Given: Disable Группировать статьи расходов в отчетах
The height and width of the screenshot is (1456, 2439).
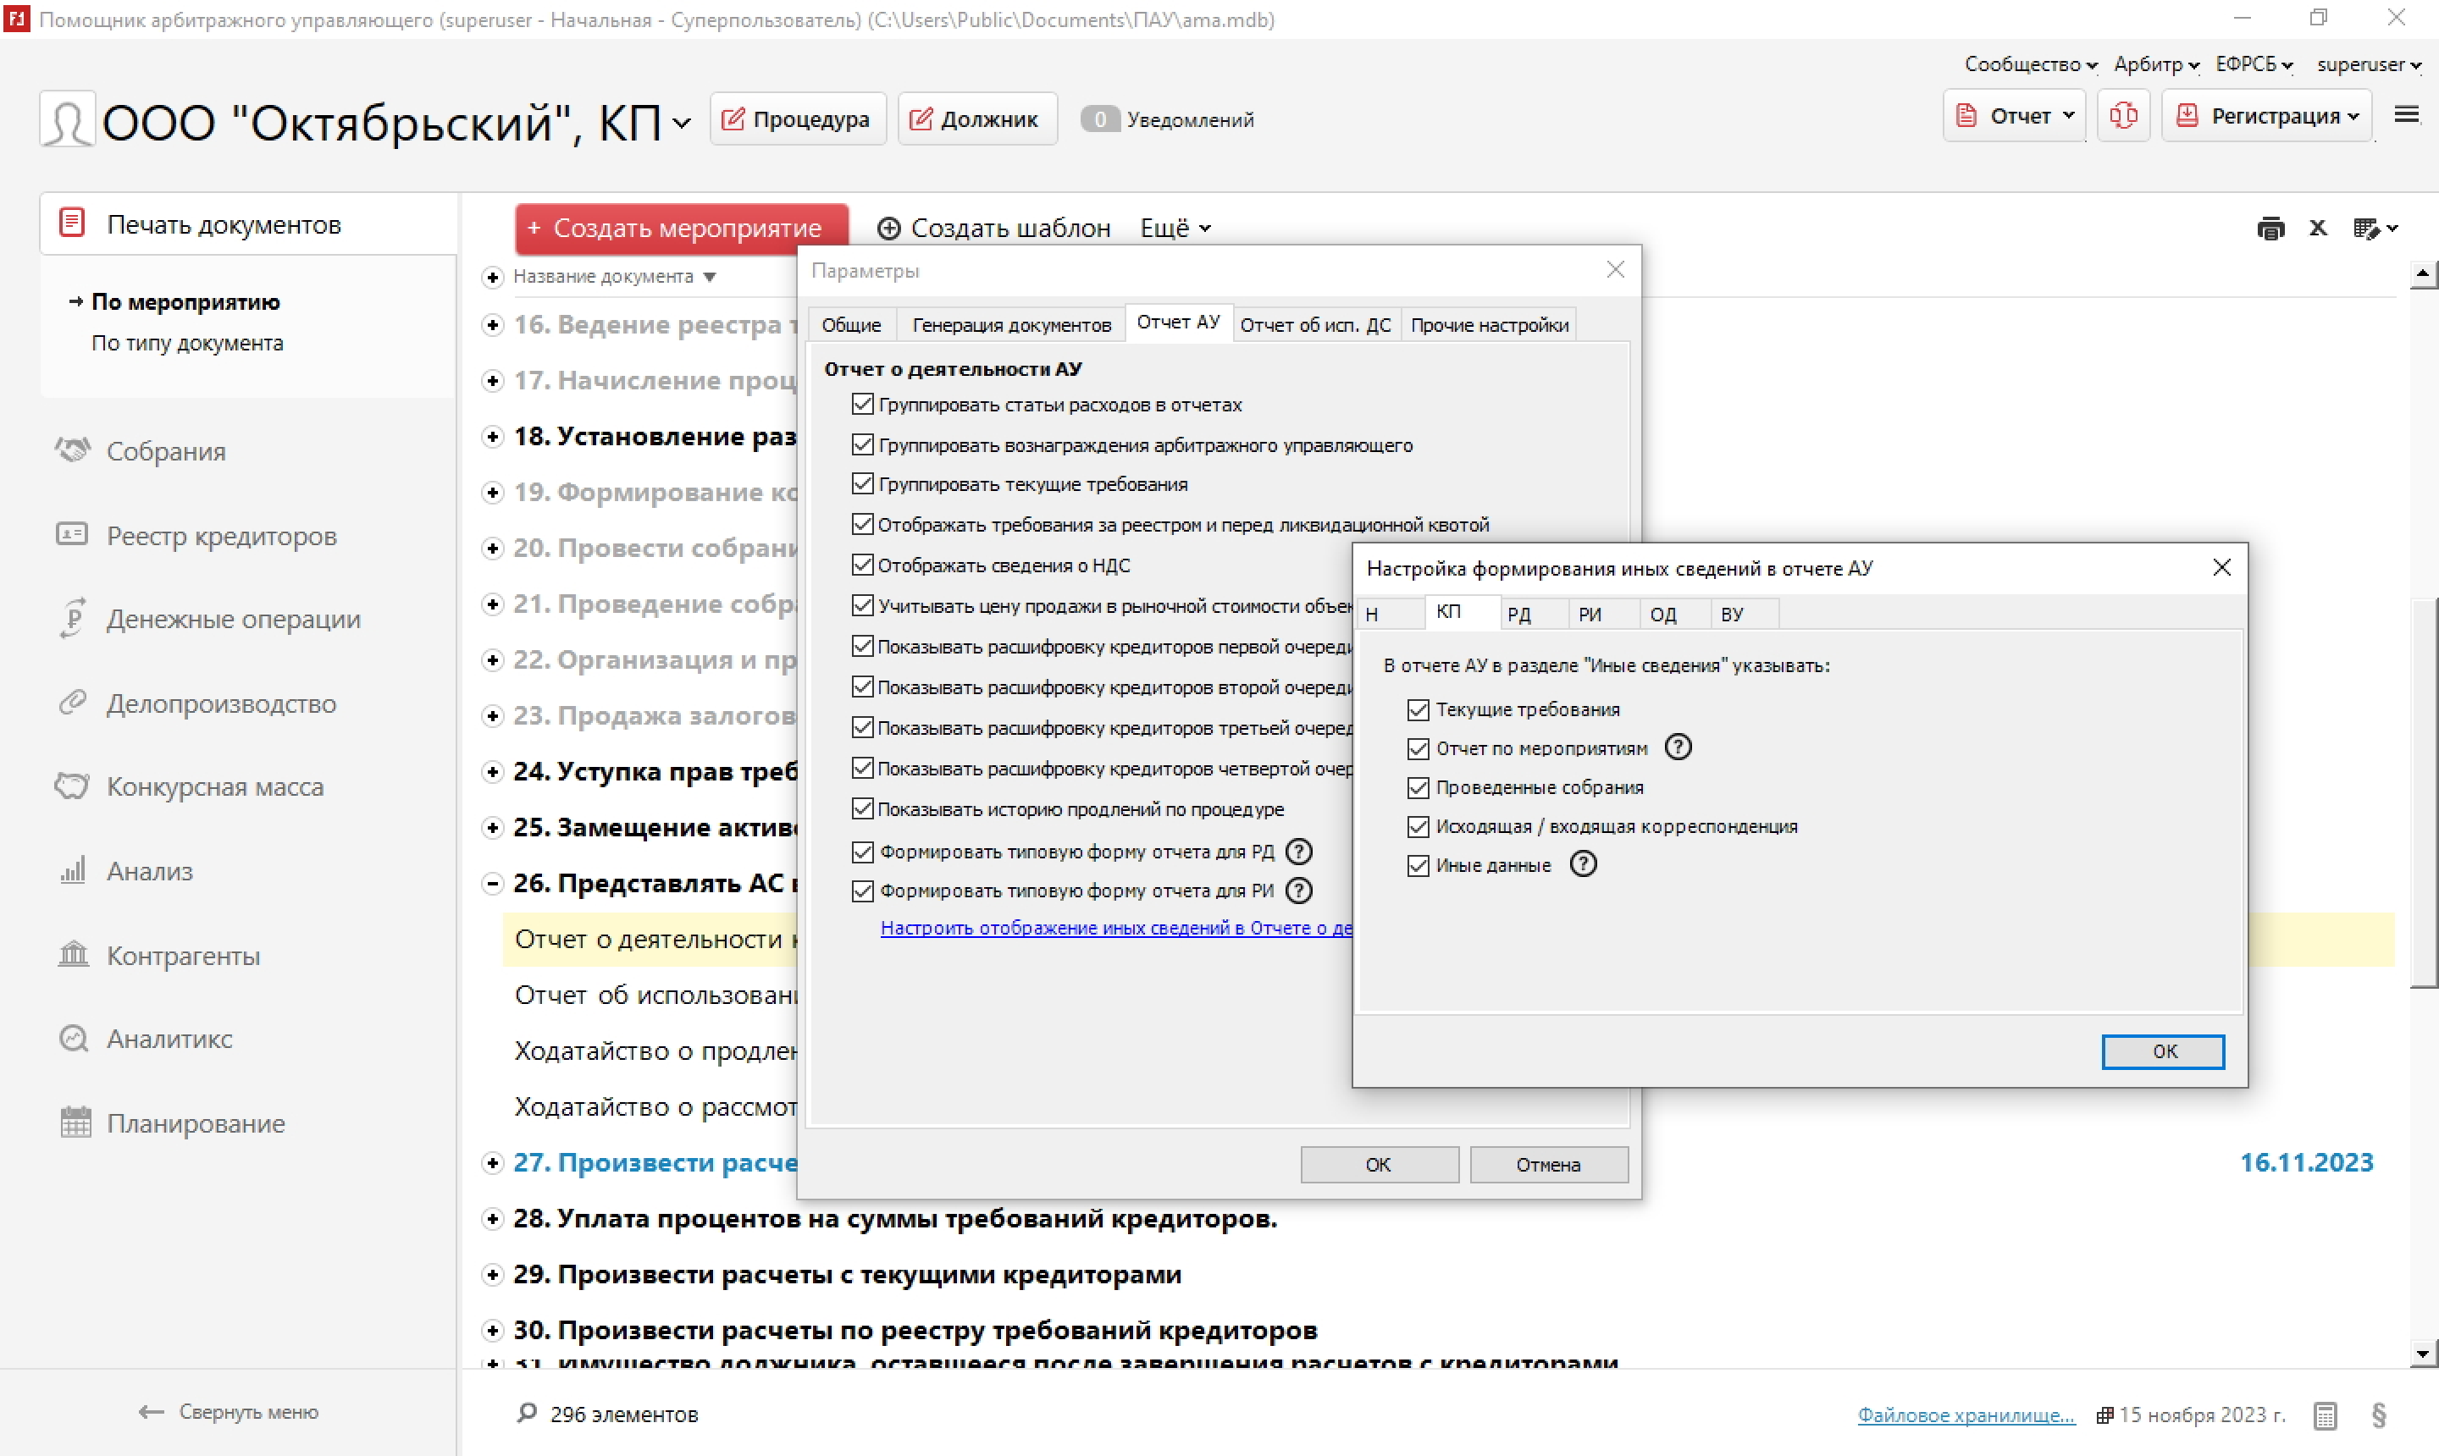Looking at the screenshot, I should (x=862, y=405).
